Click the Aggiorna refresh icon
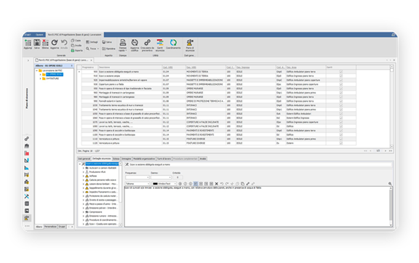419x263 pixels. (x=55, y=43)
